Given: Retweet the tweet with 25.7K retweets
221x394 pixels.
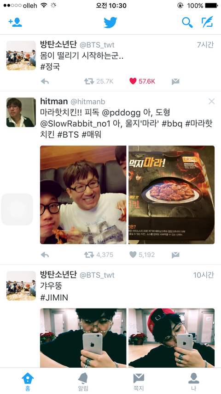Looking at the screenshot, I should click(x=89, y=81).
